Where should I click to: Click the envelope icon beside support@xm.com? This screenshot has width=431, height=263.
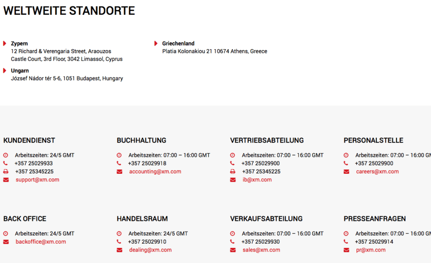[6, 180]
